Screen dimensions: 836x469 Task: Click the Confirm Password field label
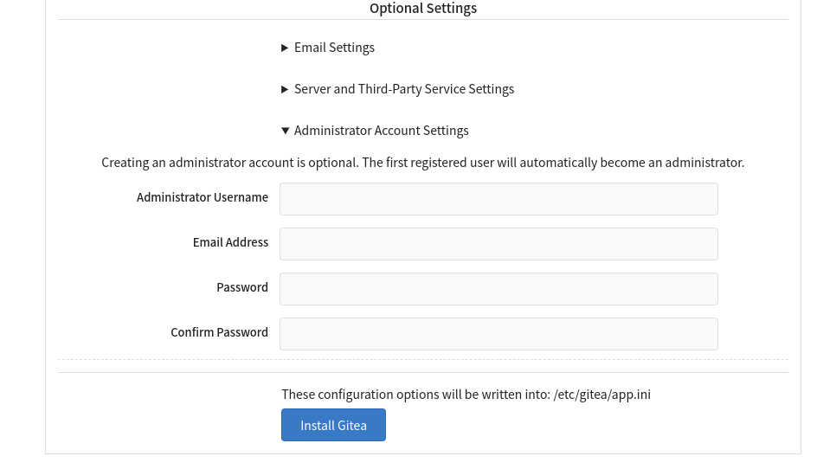click(219, 332)
